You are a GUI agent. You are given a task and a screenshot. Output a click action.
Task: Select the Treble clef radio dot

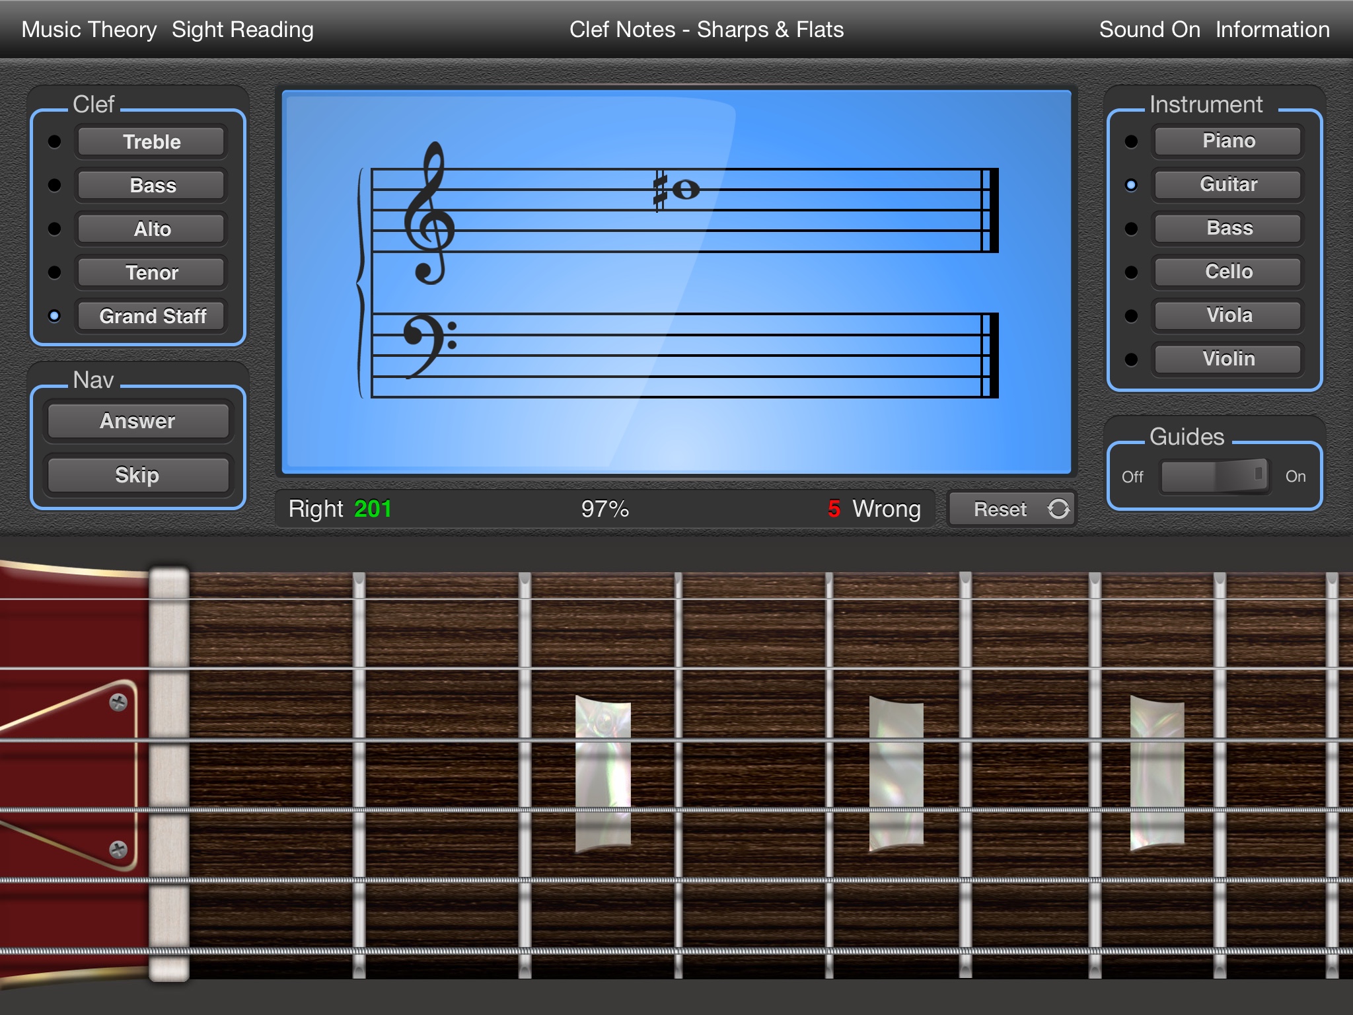point(55,141)
